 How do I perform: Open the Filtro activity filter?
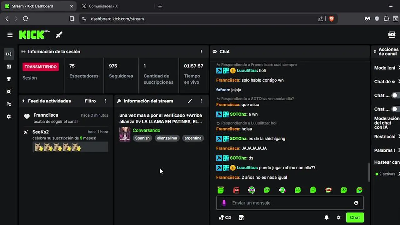coord(90,101)
